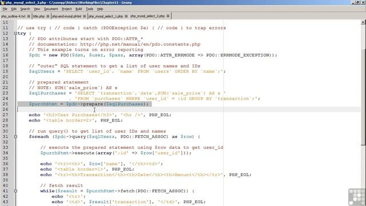
Task: Click the 'GROUP BY' SQL text on line 24
Action: point(201,98)
